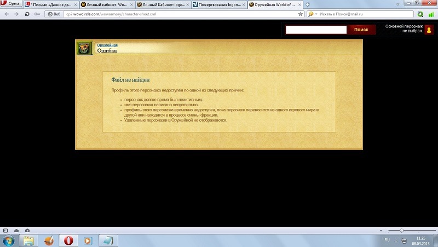Click the browser Forward arrow
This screenshot has height=247, width=438.
[x=16, y=14]
